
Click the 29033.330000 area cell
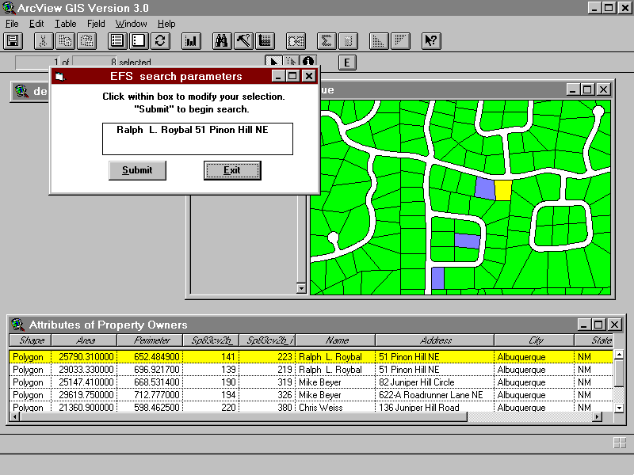point(86,370)
